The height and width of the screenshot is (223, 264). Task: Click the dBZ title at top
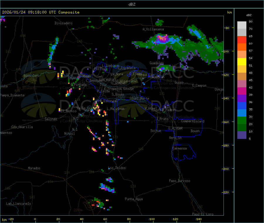pyautogui.click(x=132, y=4)
